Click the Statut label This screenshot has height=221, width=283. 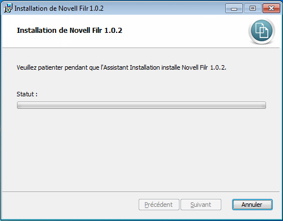click(x=27, y=94)
